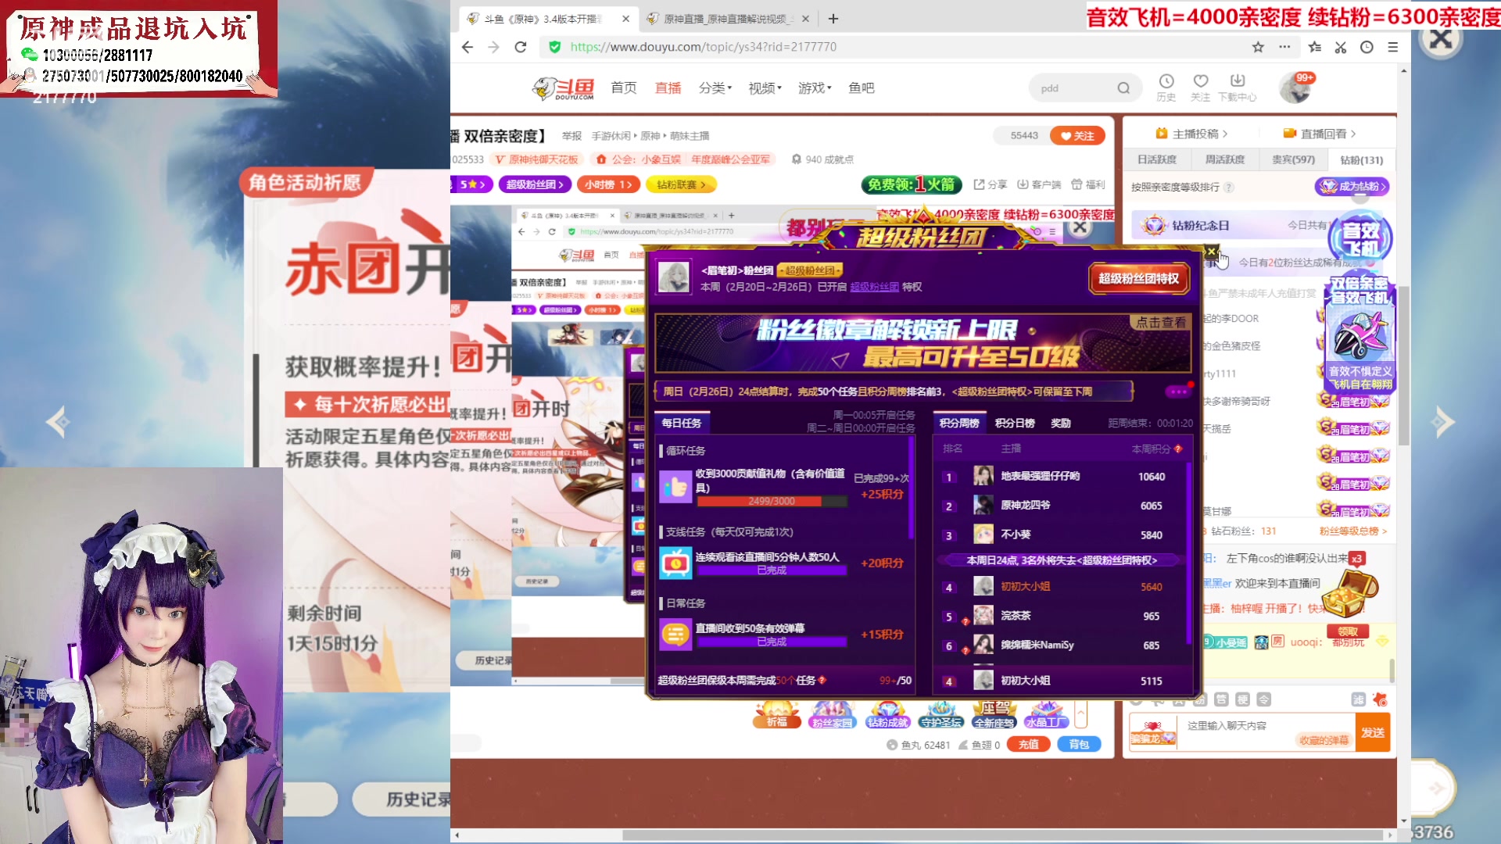Switch to the 日活跃度 tab

[x=1157, y=159]
